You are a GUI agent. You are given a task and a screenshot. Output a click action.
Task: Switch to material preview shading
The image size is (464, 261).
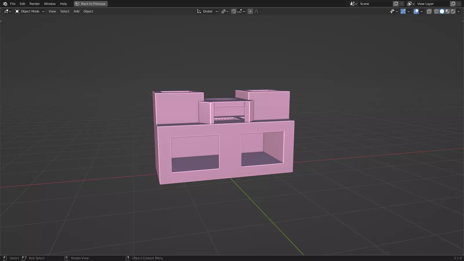tap(447, 11)
